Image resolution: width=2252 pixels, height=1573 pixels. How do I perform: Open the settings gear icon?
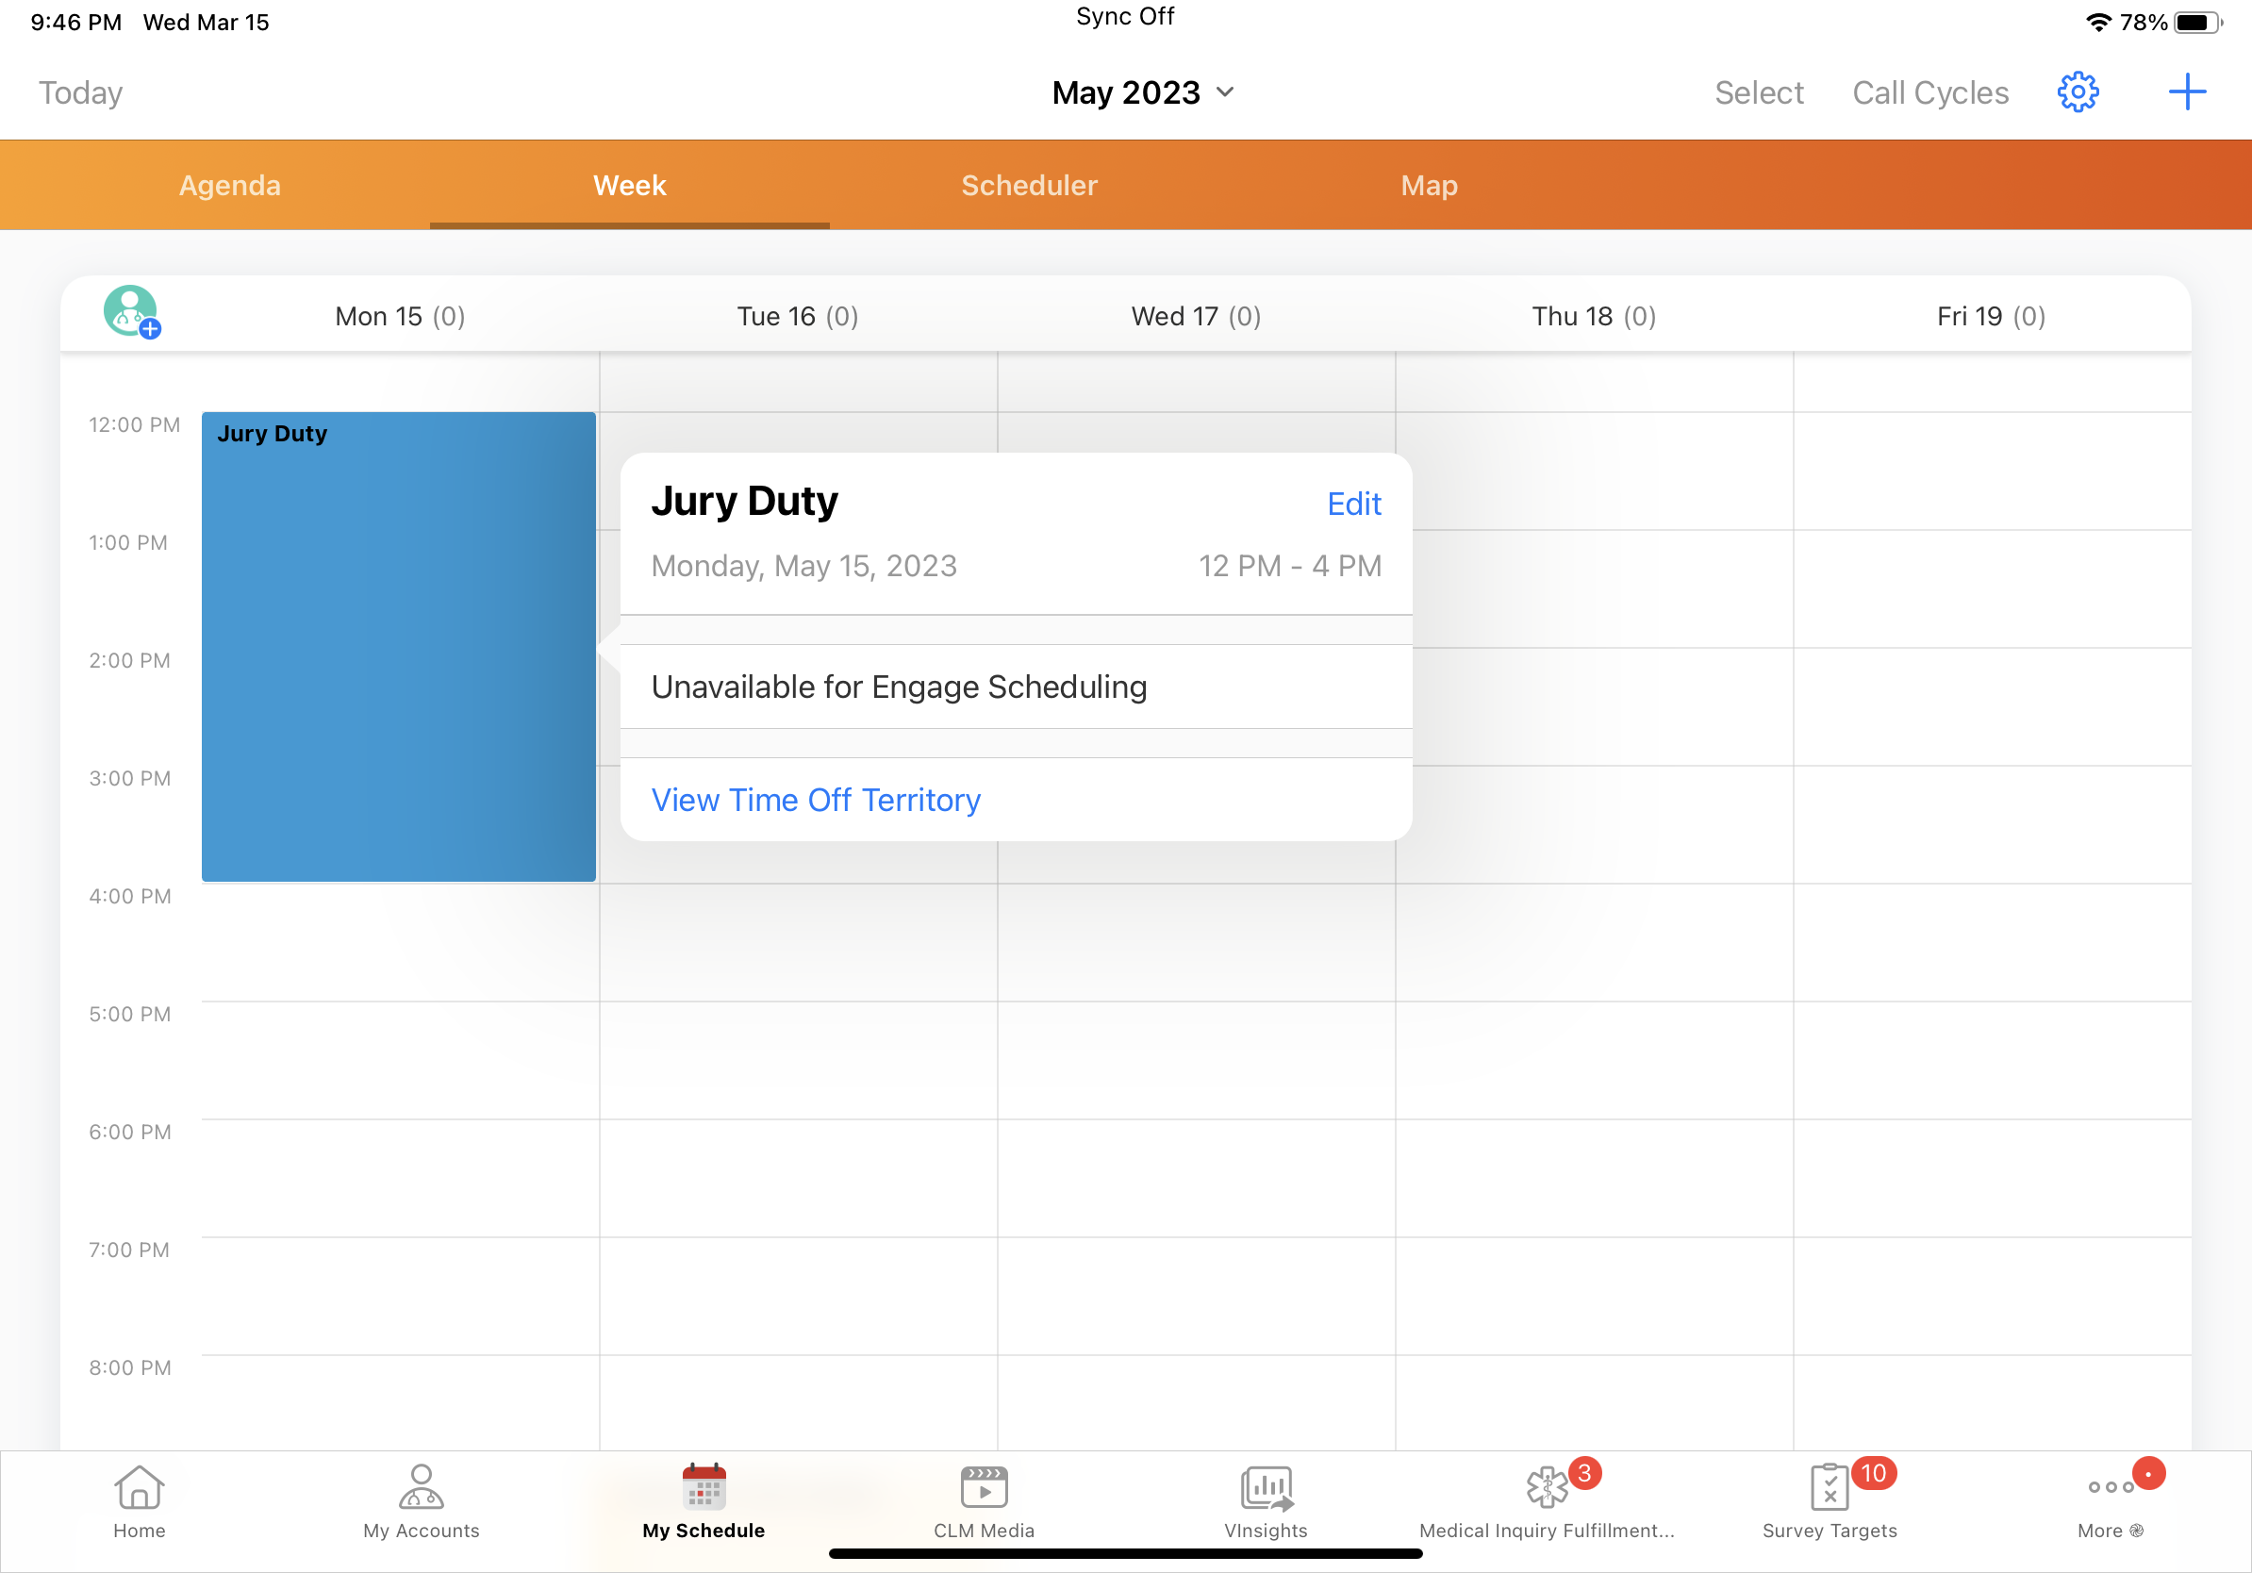tap(2077, 92)
